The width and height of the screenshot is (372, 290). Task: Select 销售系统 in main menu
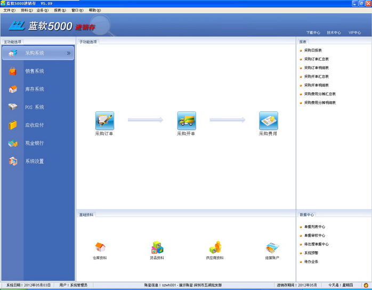coord(35,71)
